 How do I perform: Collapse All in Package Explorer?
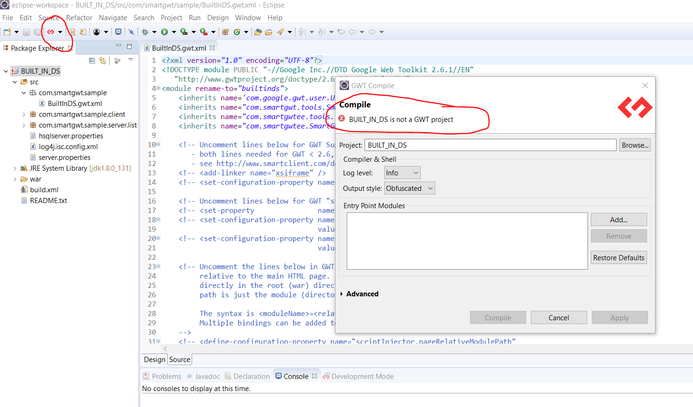[x=92, y=60]
